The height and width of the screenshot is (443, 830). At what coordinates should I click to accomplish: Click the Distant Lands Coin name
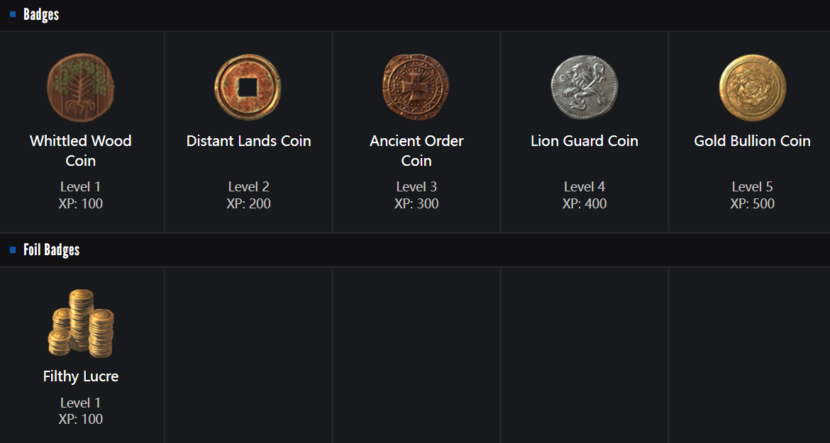pyautogui.click(x=248, y=141)
